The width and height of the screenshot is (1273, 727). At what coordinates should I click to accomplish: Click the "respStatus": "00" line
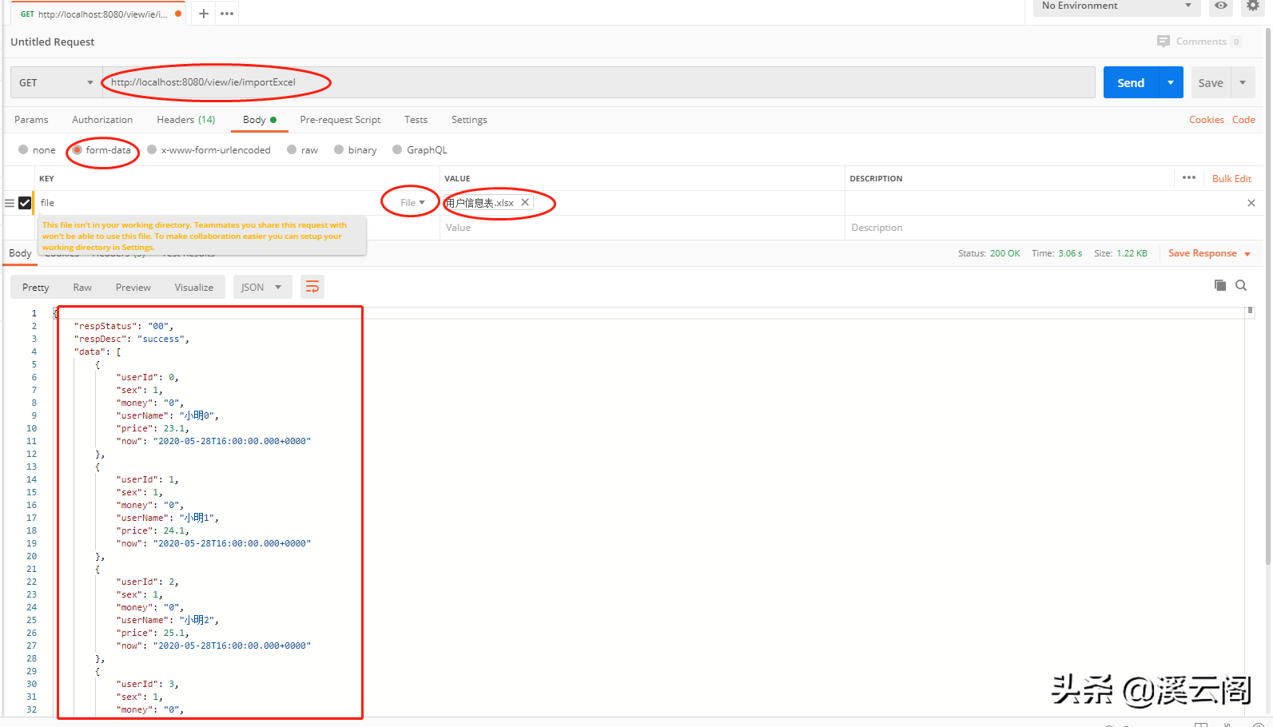pos(124,326)
